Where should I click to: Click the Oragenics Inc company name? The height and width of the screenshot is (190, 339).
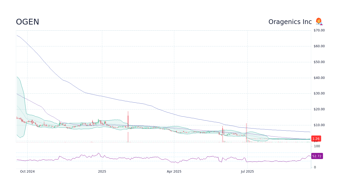coord(290,22)
